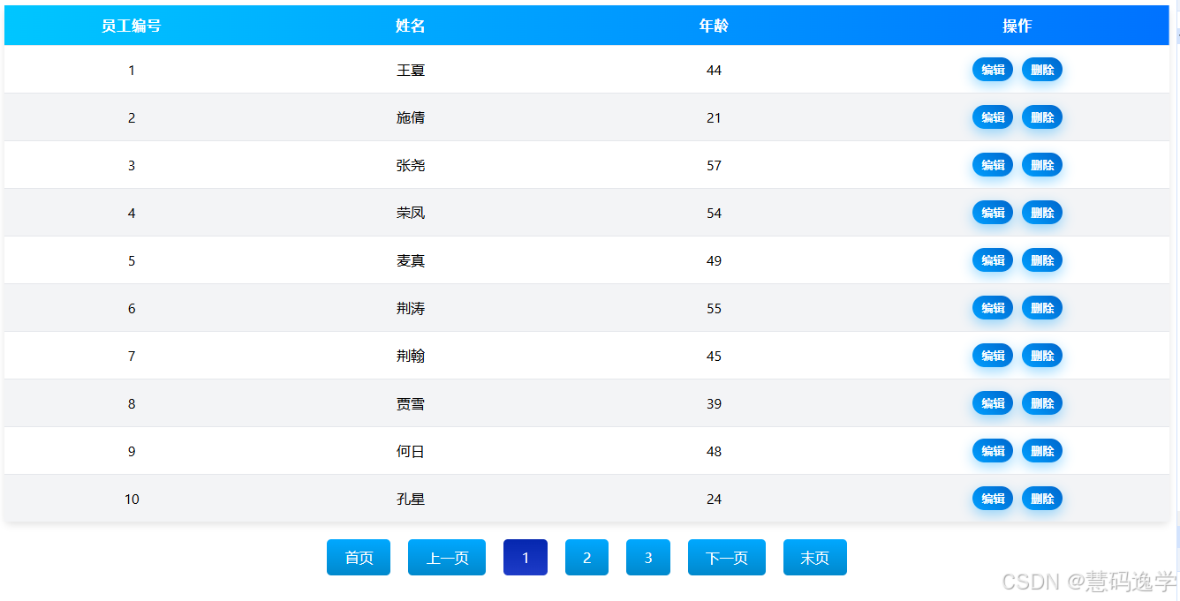Click 编辑 button for employee 王夏

[x=993, y=70]
